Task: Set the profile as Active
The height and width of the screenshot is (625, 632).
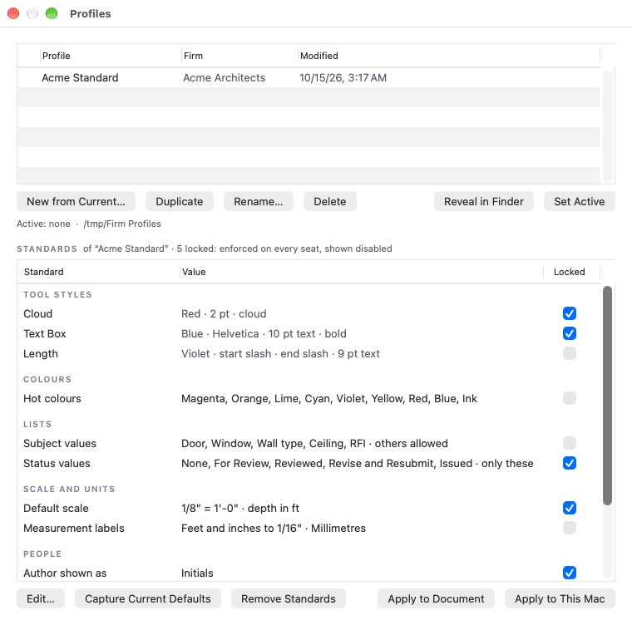Action: click(580, 201)
